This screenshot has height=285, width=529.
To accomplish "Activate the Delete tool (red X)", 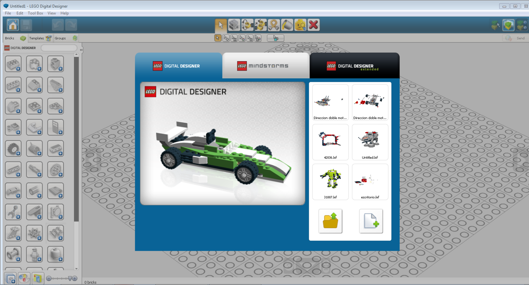I will pyautogui.click(x=314, y=25).
